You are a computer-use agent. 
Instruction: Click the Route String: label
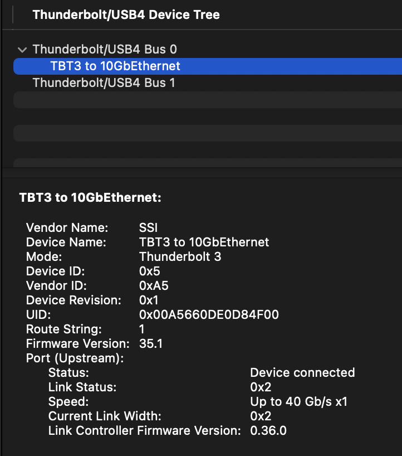pyautogui.click(x=64, y=329)
